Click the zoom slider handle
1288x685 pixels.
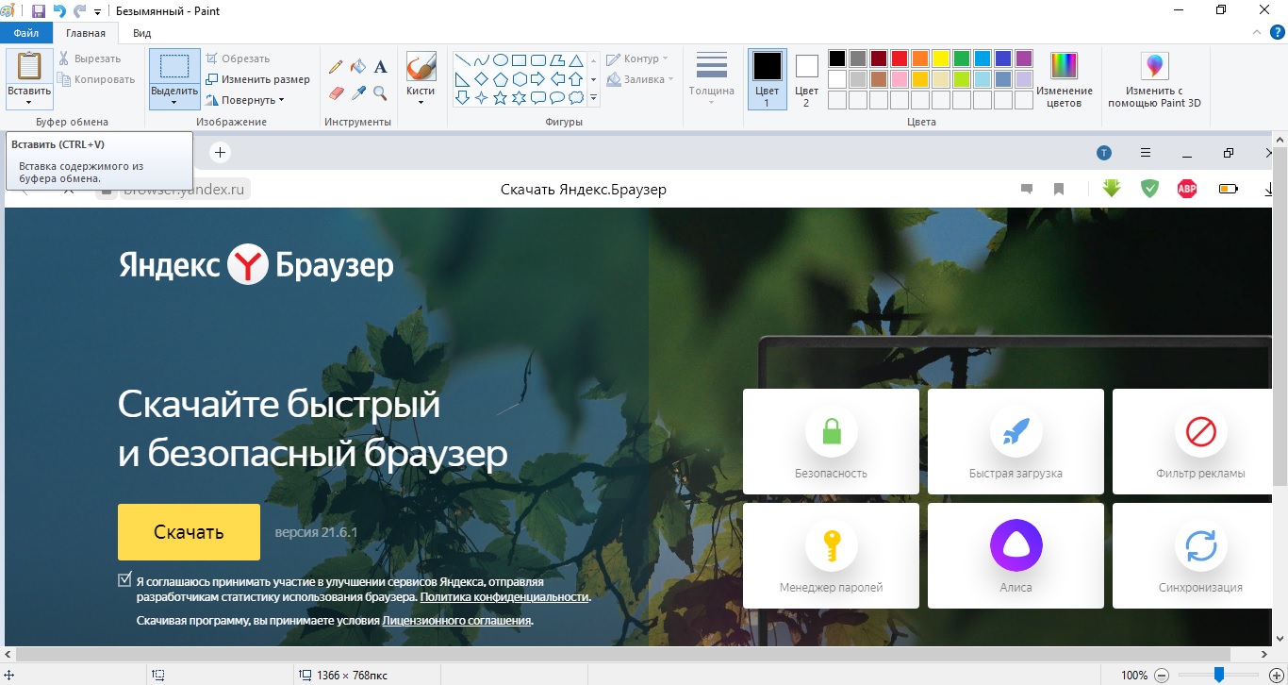[1219, 674]
